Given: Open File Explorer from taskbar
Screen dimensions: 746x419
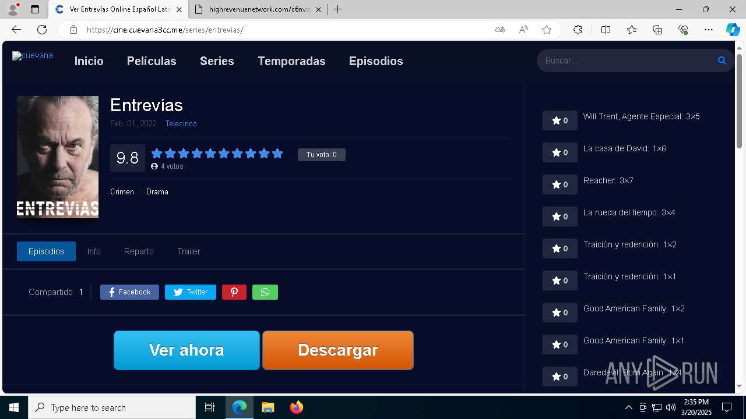Looking at the screenshot, I should [x=268, y=407].
